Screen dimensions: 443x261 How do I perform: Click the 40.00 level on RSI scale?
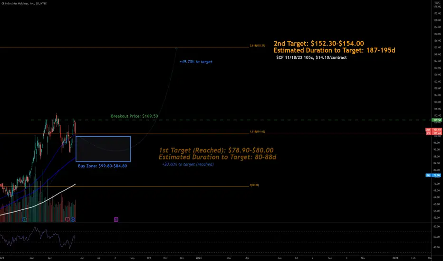coord(436,247)
